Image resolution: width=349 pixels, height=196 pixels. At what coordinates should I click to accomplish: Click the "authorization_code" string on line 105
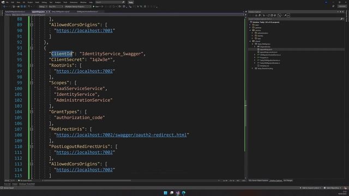(x=80, y=118)
